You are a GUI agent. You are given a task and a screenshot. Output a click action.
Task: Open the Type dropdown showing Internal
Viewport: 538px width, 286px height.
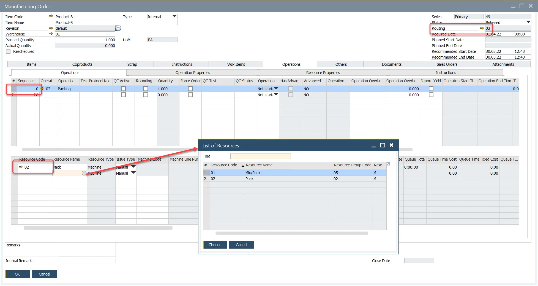click(174, 16)
